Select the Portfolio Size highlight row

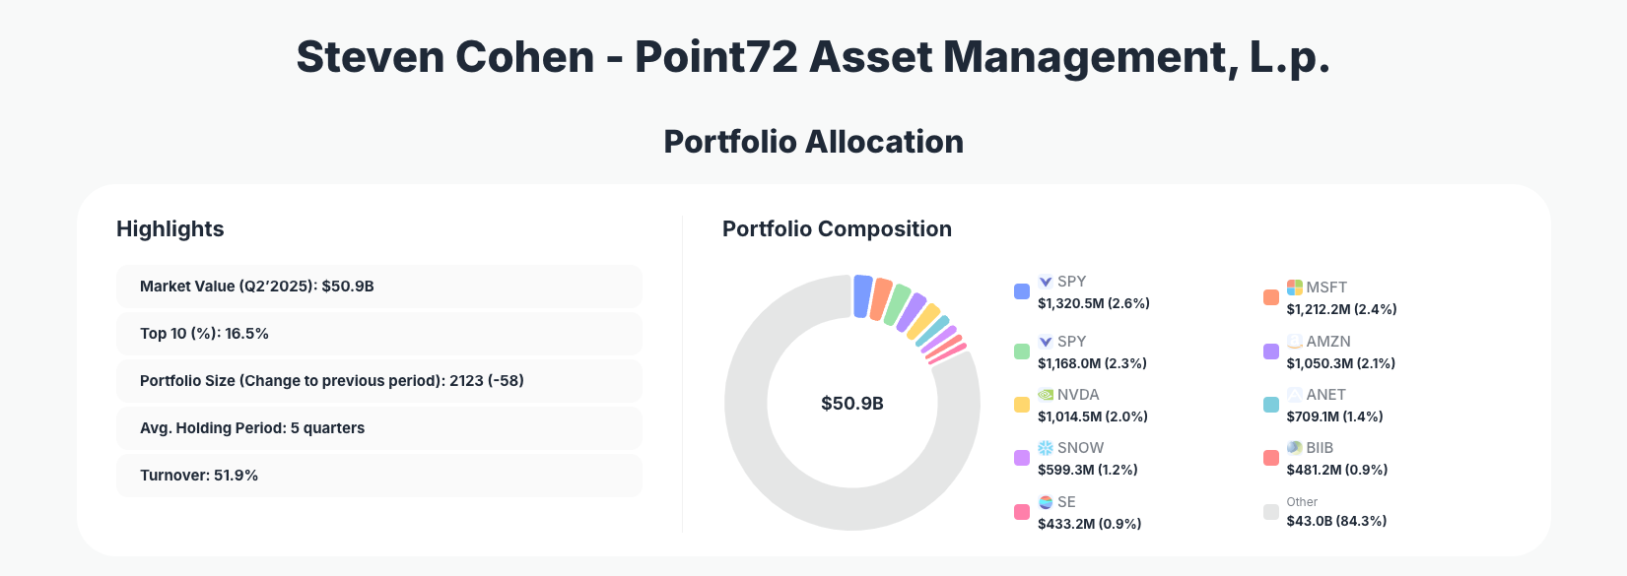tap(378, 381)
